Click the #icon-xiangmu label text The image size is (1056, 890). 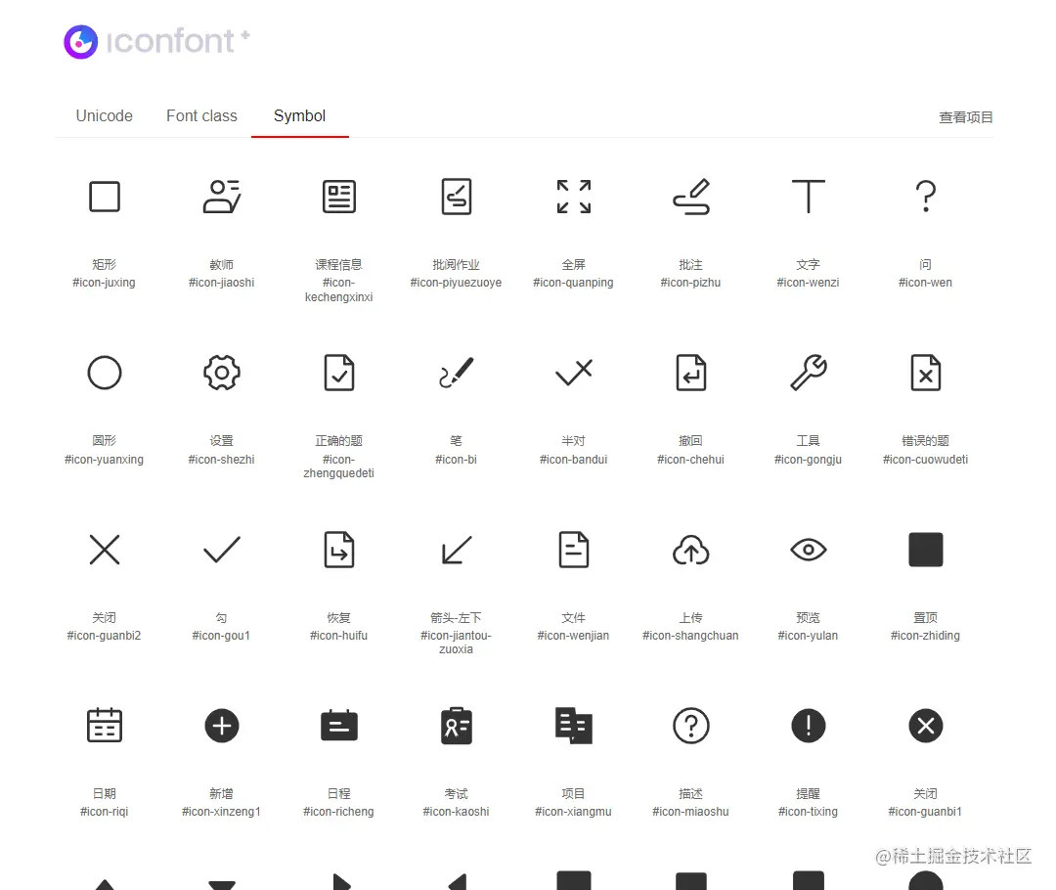(x=574, y=811)
